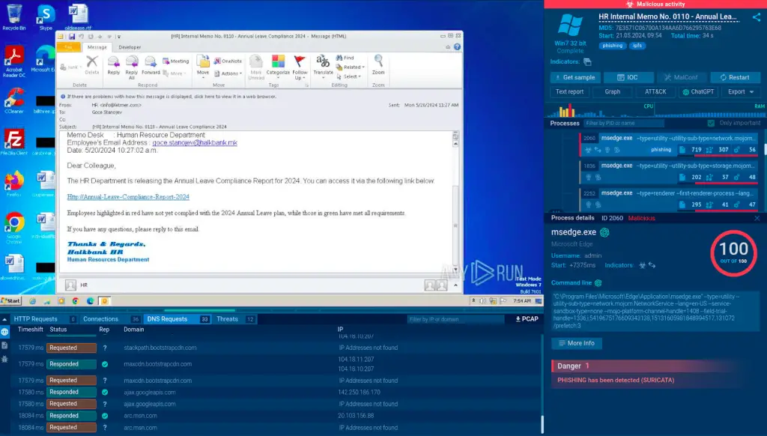767x436 pixels.
Task: Open the Windows Start menu
Action: [10, 301]
